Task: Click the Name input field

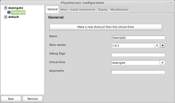Action: (x=138, y=38)
